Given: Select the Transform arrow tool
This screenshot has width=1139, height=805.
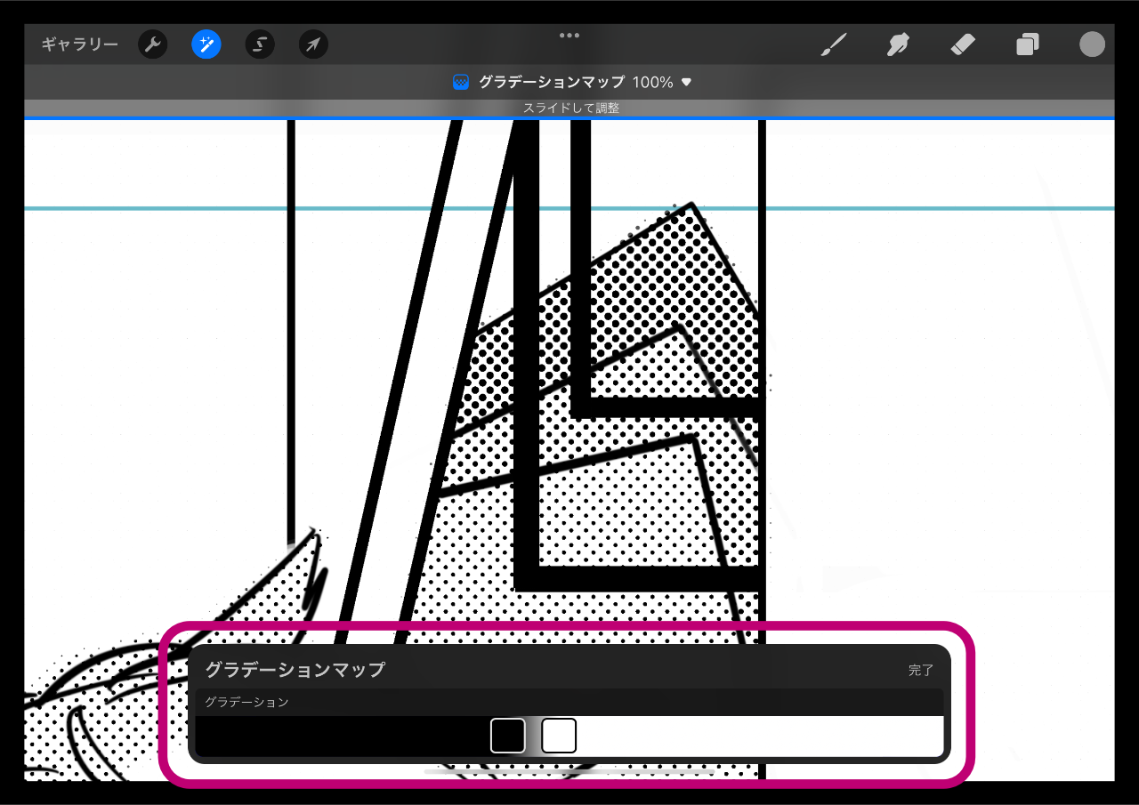Looking at the screenshot, I should [313, 44].
